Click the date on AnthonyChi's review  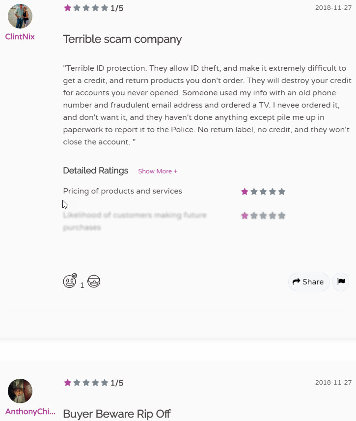click(x=333, y=383)
